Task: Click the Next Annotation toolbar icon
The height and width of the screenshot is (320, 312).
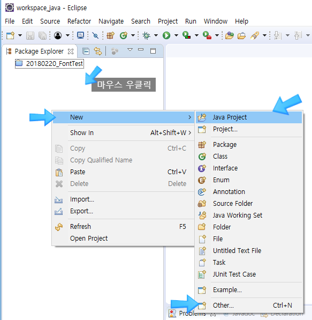Action: pos(278,35)
